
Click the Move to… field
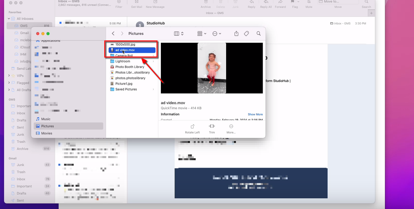[x=338, y=2]
